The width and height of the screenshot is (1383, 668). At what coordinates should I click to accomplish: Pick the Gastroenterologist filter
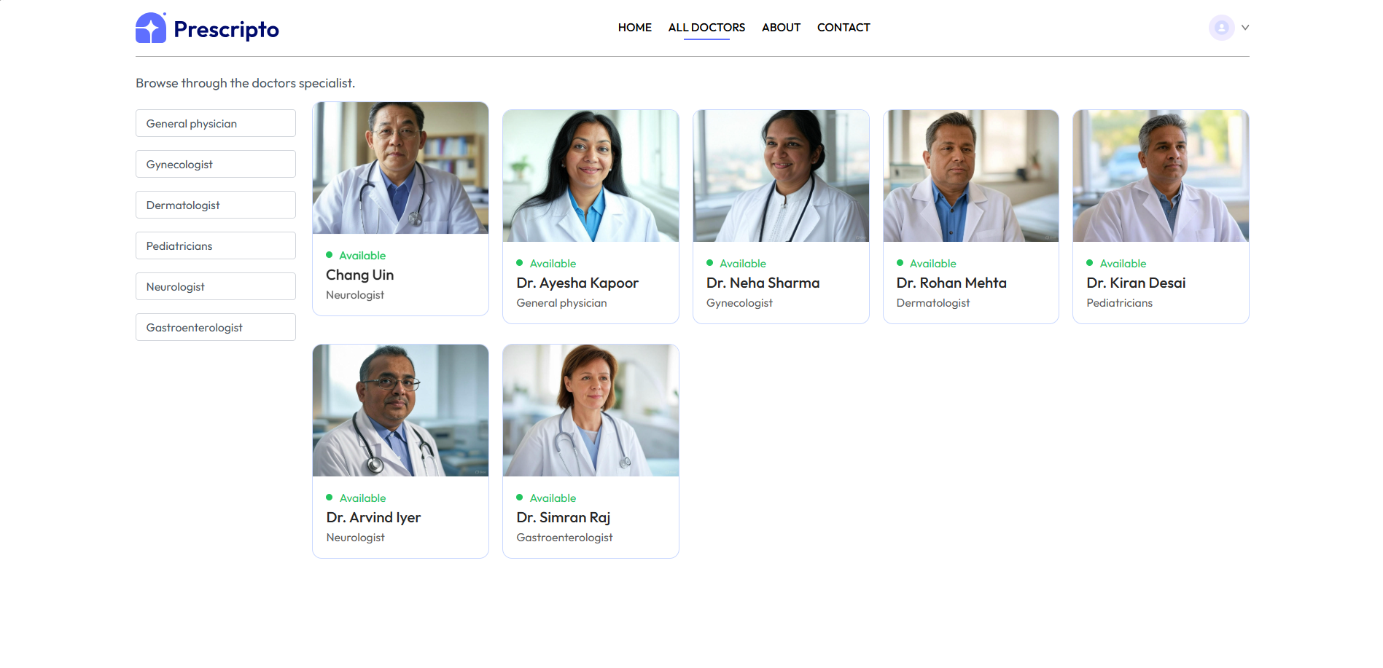coord(216,327)
